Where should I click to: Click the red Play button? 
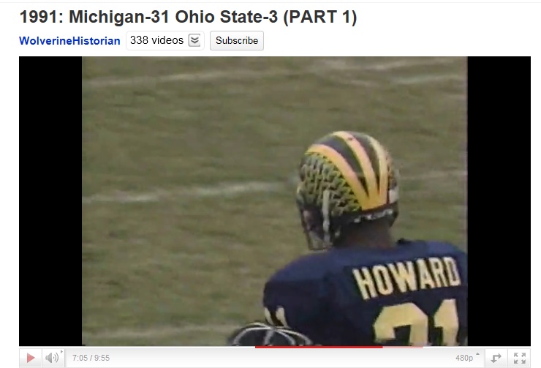point(31,358)
